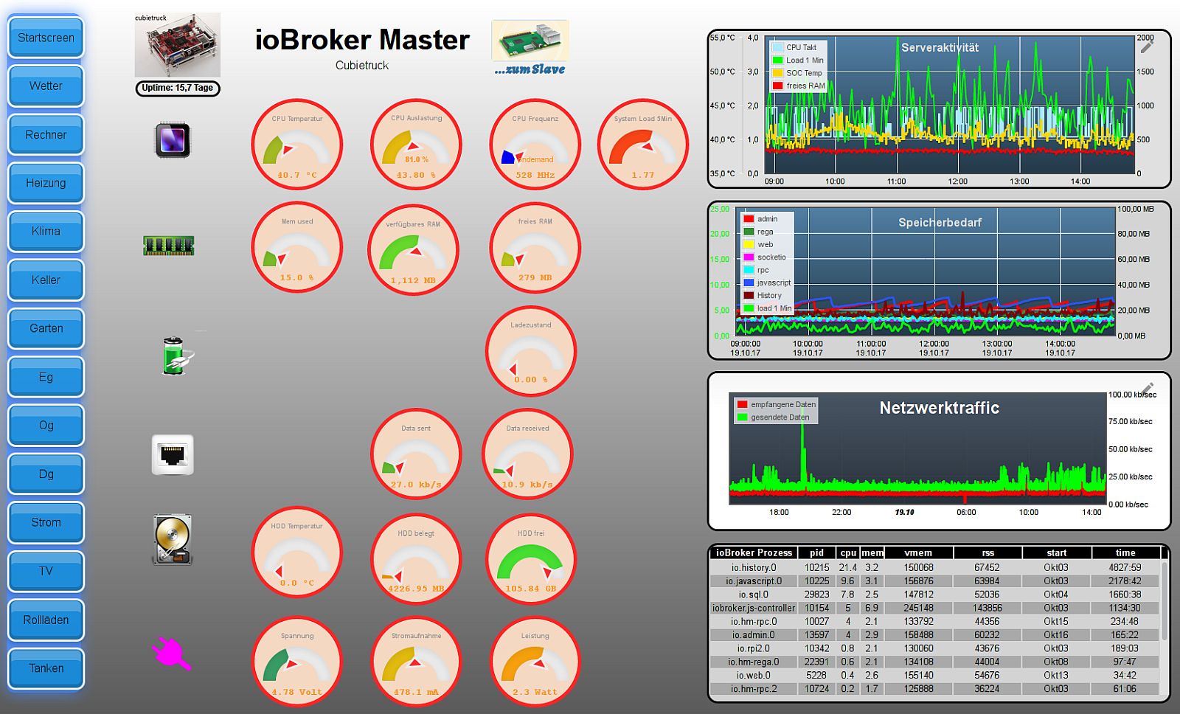Open the TV page
The width and height of the screenshot is (1180, 714).
pos(46,571)
